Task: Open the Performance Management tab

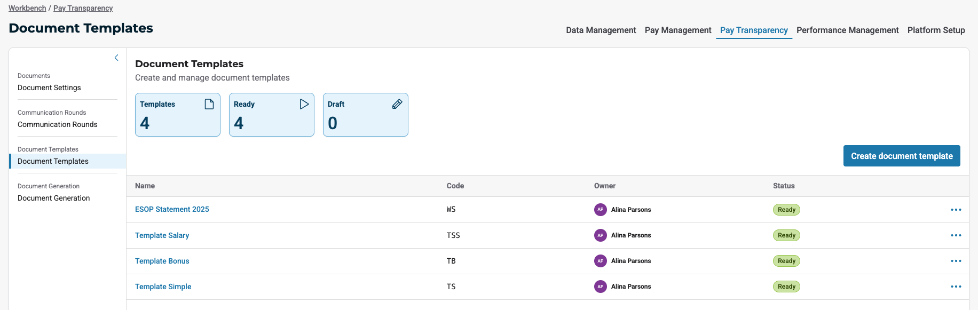Action: click(x=847, y=30)
